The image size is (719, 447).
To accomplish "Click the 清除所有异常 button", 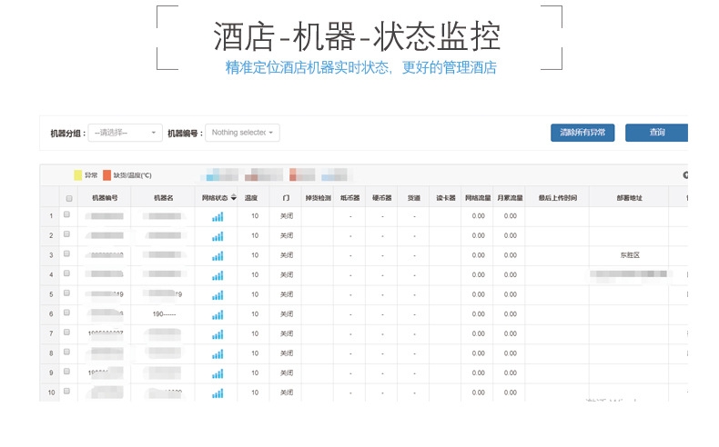I will 582,133.
